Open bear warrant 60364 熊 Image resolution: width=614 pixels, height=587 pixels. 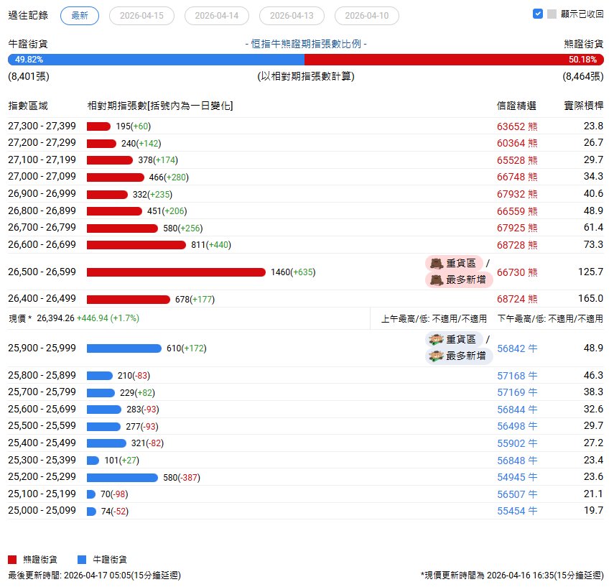point(517,143)
